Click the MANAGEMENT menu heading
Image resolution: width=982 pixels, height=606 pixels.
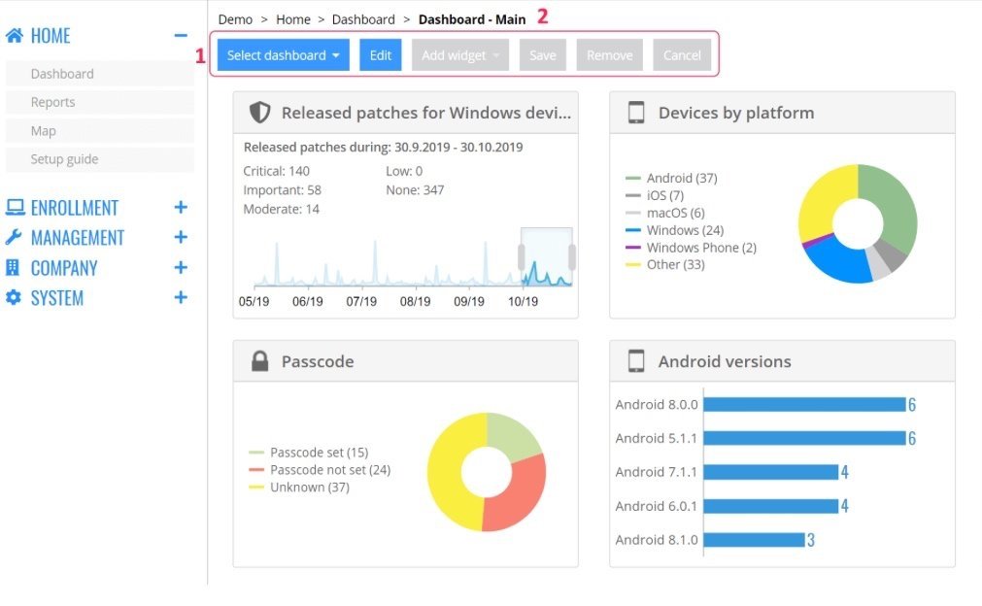pyautogui.click(x=78, y=237)
